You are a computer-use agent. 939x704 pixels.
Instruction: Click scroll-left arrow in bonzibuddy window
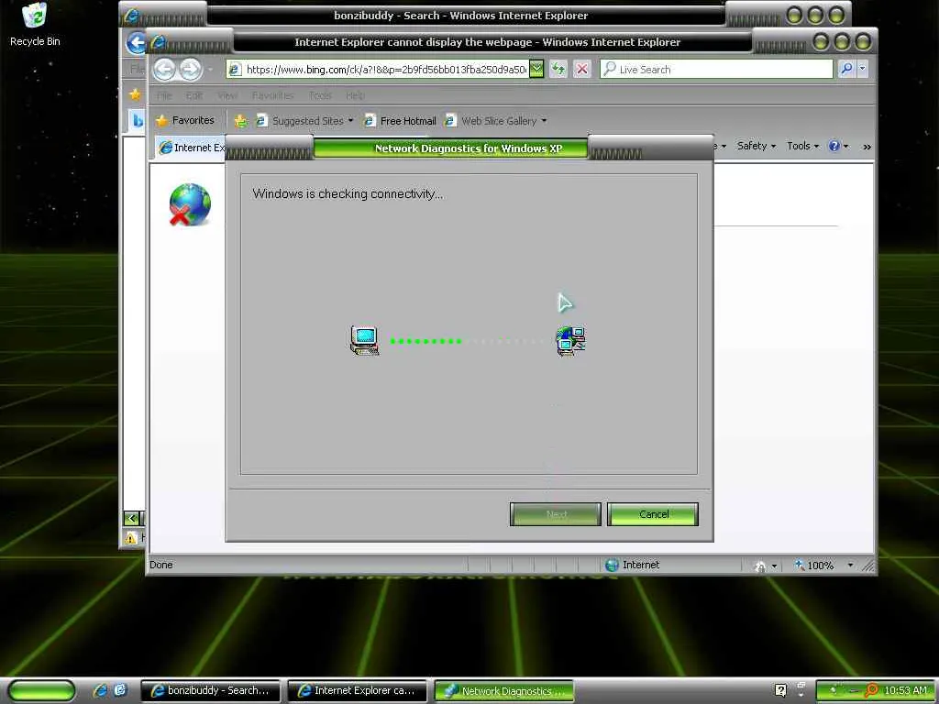(x=131, y=518)
